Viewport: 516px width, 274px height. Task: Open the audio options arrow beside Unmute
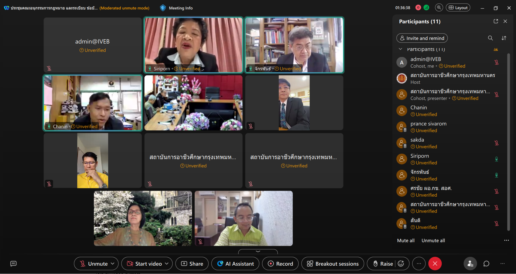pos(113,264)
